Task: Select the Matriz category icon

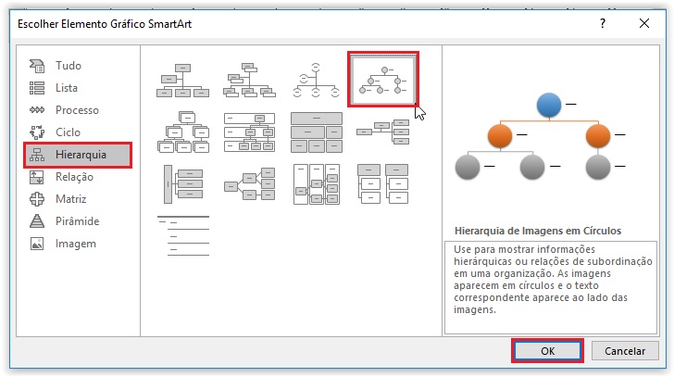Action: pyautogui.click(x=37, y=199)
